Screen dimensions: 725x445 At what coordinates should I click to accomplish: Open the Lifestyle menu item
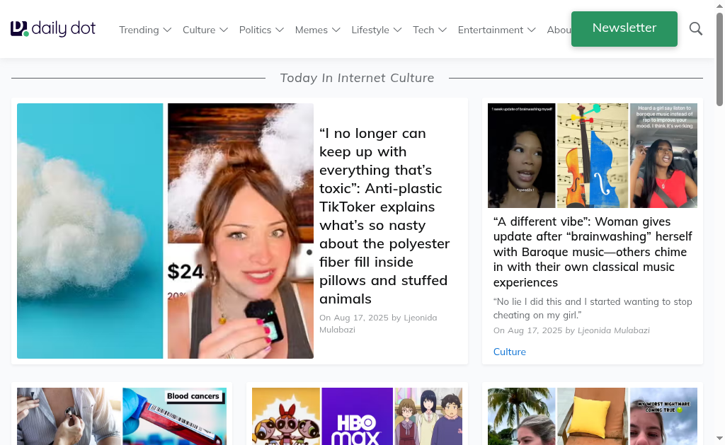tap(370, 30)
